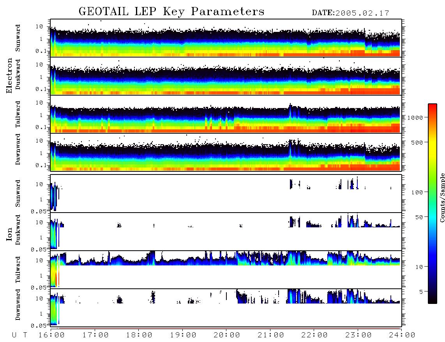Click the 'U T' time axis label
This screenshot has width=445, height=342.
pos(19,335)
